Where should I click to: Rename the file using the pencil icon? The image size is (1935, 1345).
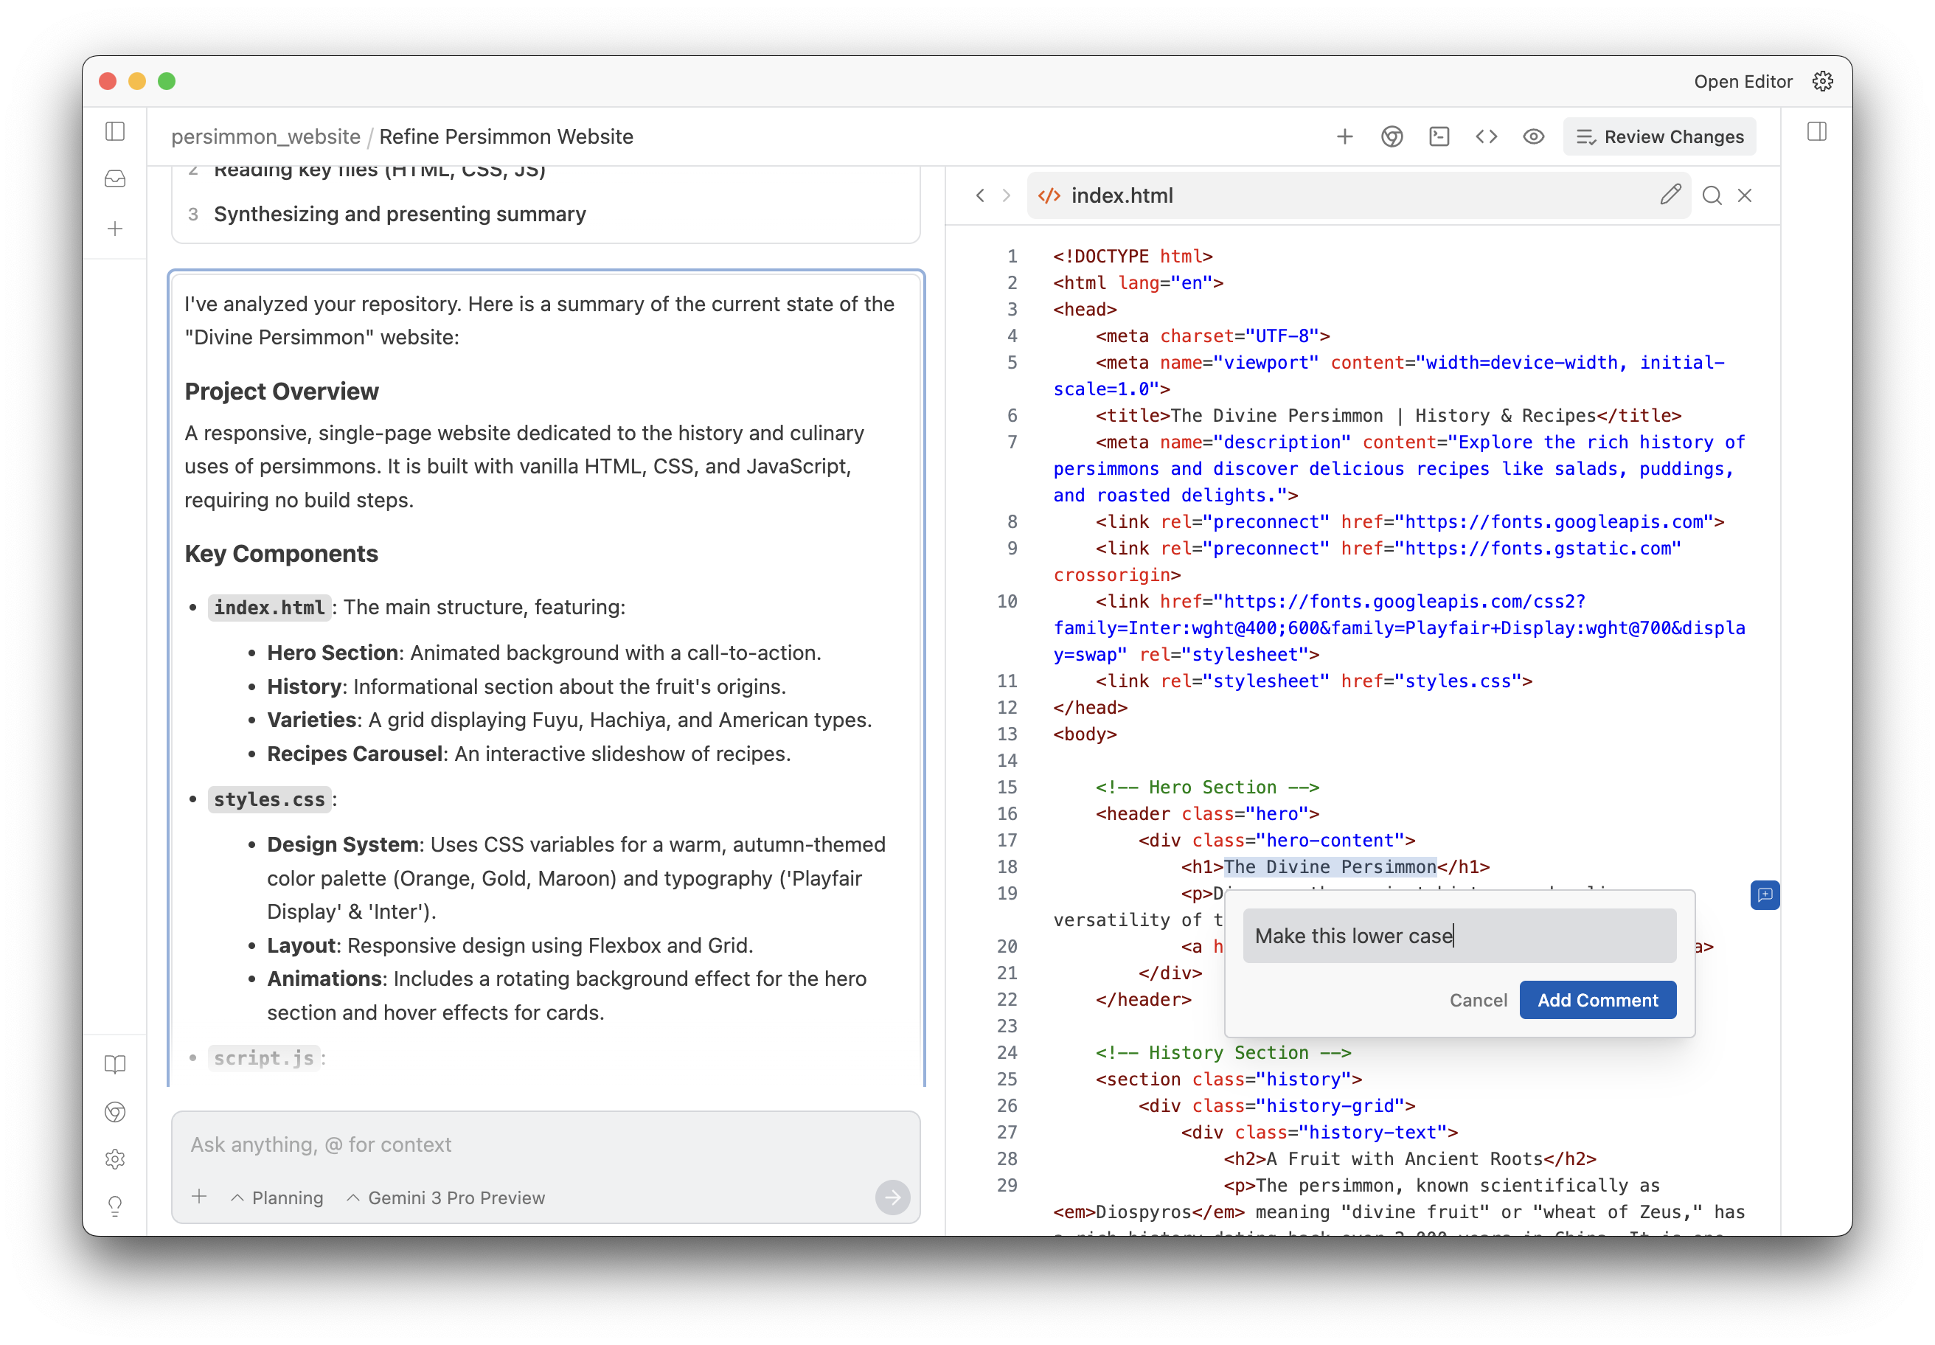1671,195
